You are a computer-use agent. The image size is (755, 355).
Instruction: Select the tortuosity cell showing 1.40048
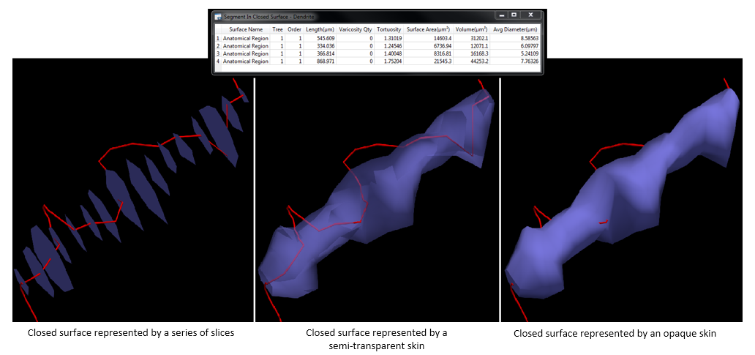click(391, 53)
